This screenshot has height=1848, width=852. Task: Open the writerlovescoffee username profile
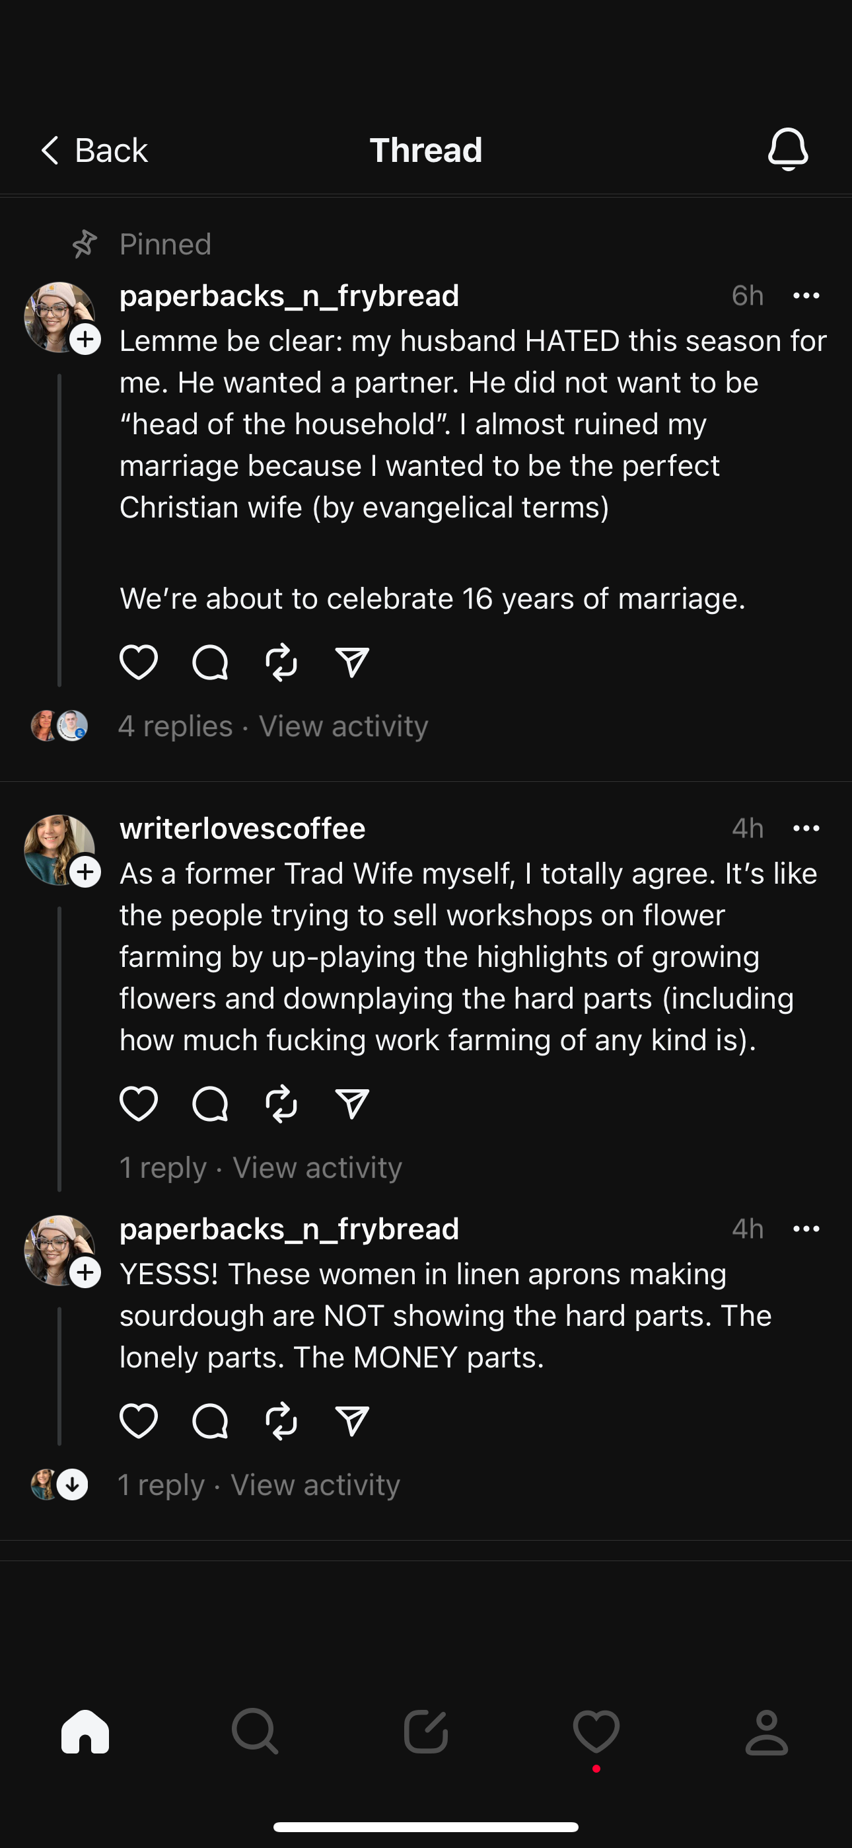click(x=242, y=829)
